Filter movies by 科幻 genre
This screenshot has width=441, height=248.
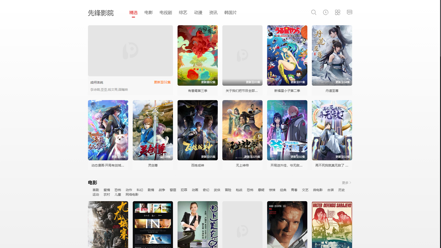pos(140,190)
